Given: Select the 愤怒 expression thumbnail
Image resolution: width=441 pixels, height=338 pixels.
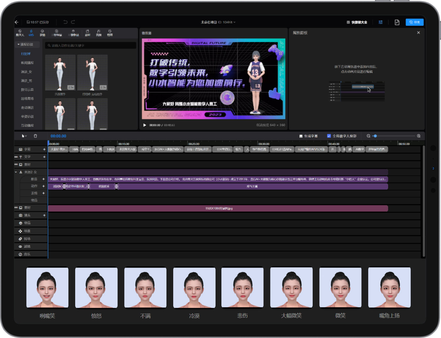Looking at the screenshot, I should (x=96, y=287).
